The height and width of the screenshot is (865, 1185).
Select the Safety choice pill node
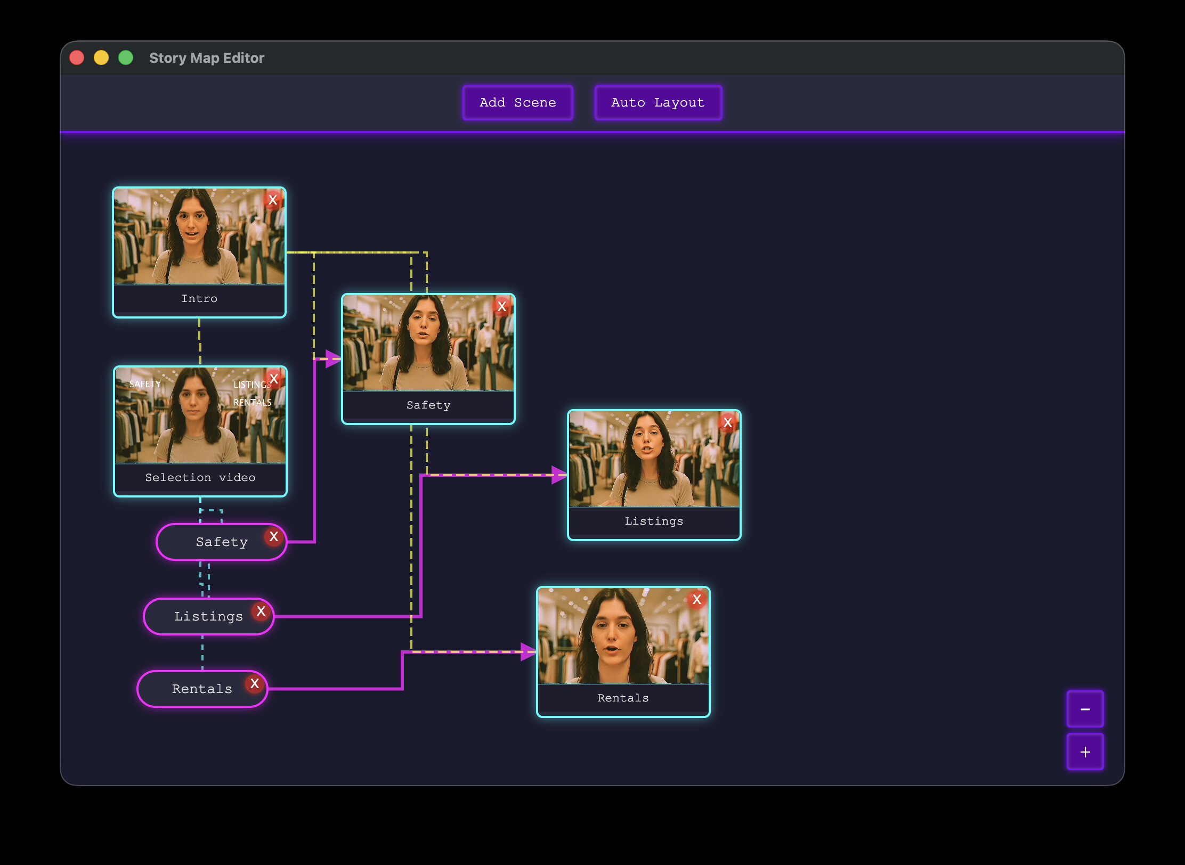[x=222, y=542]
